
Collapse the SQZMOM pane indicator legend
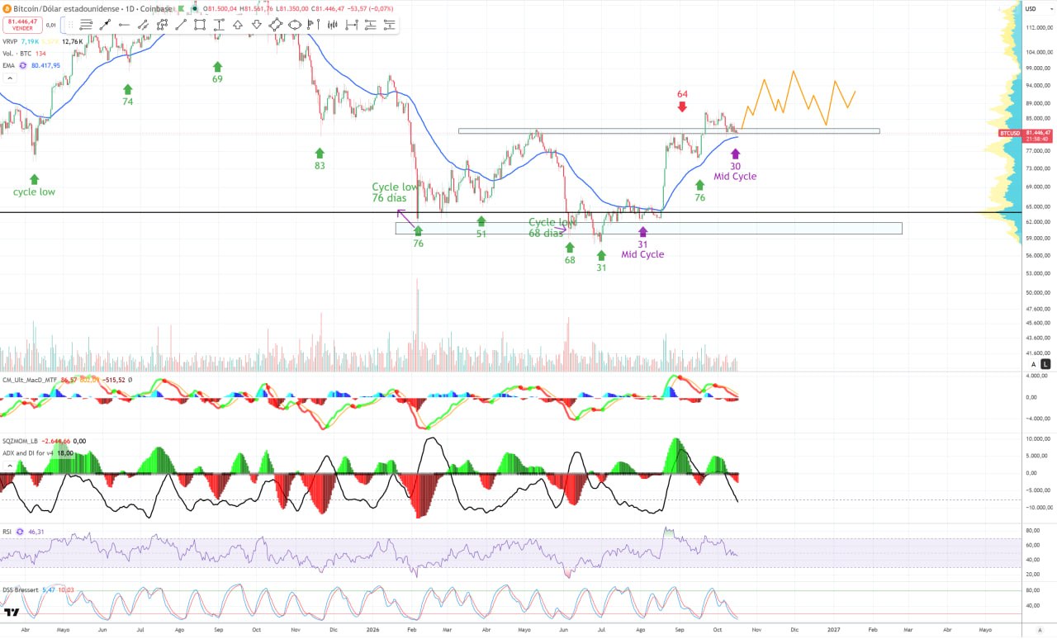(10, 465)
